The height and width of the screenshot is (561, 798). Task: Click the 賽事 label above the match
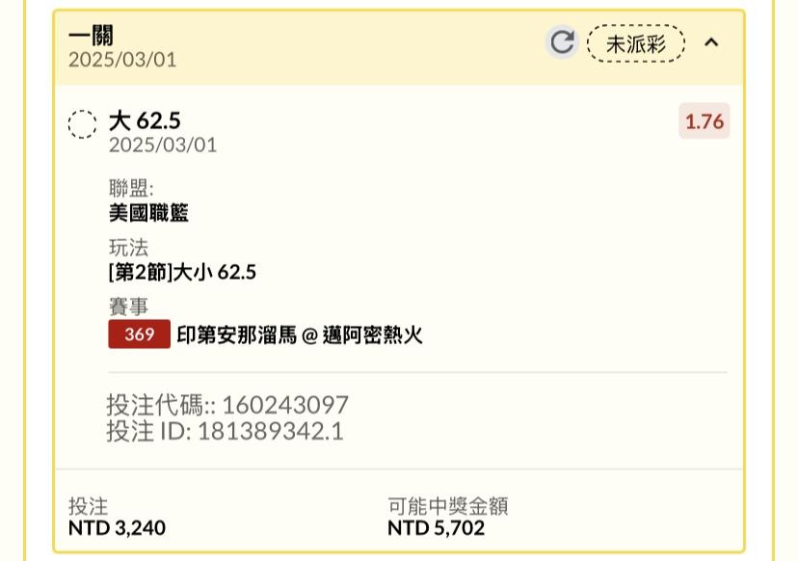point(129,307)
